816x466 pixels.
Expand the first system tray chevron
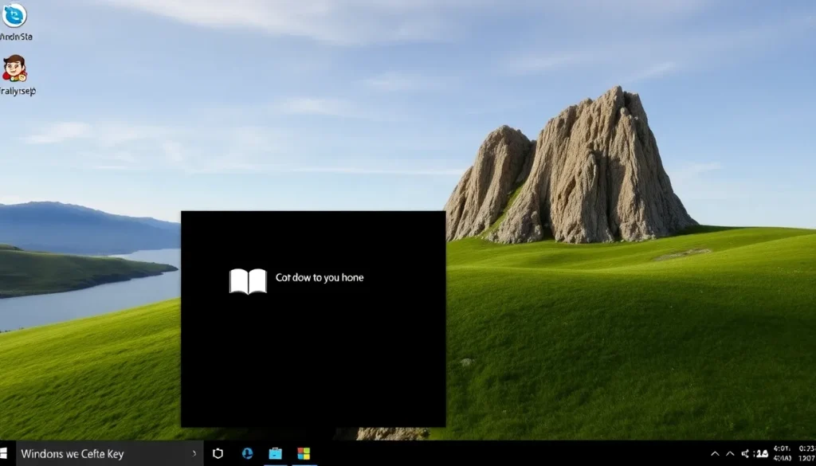715,453
